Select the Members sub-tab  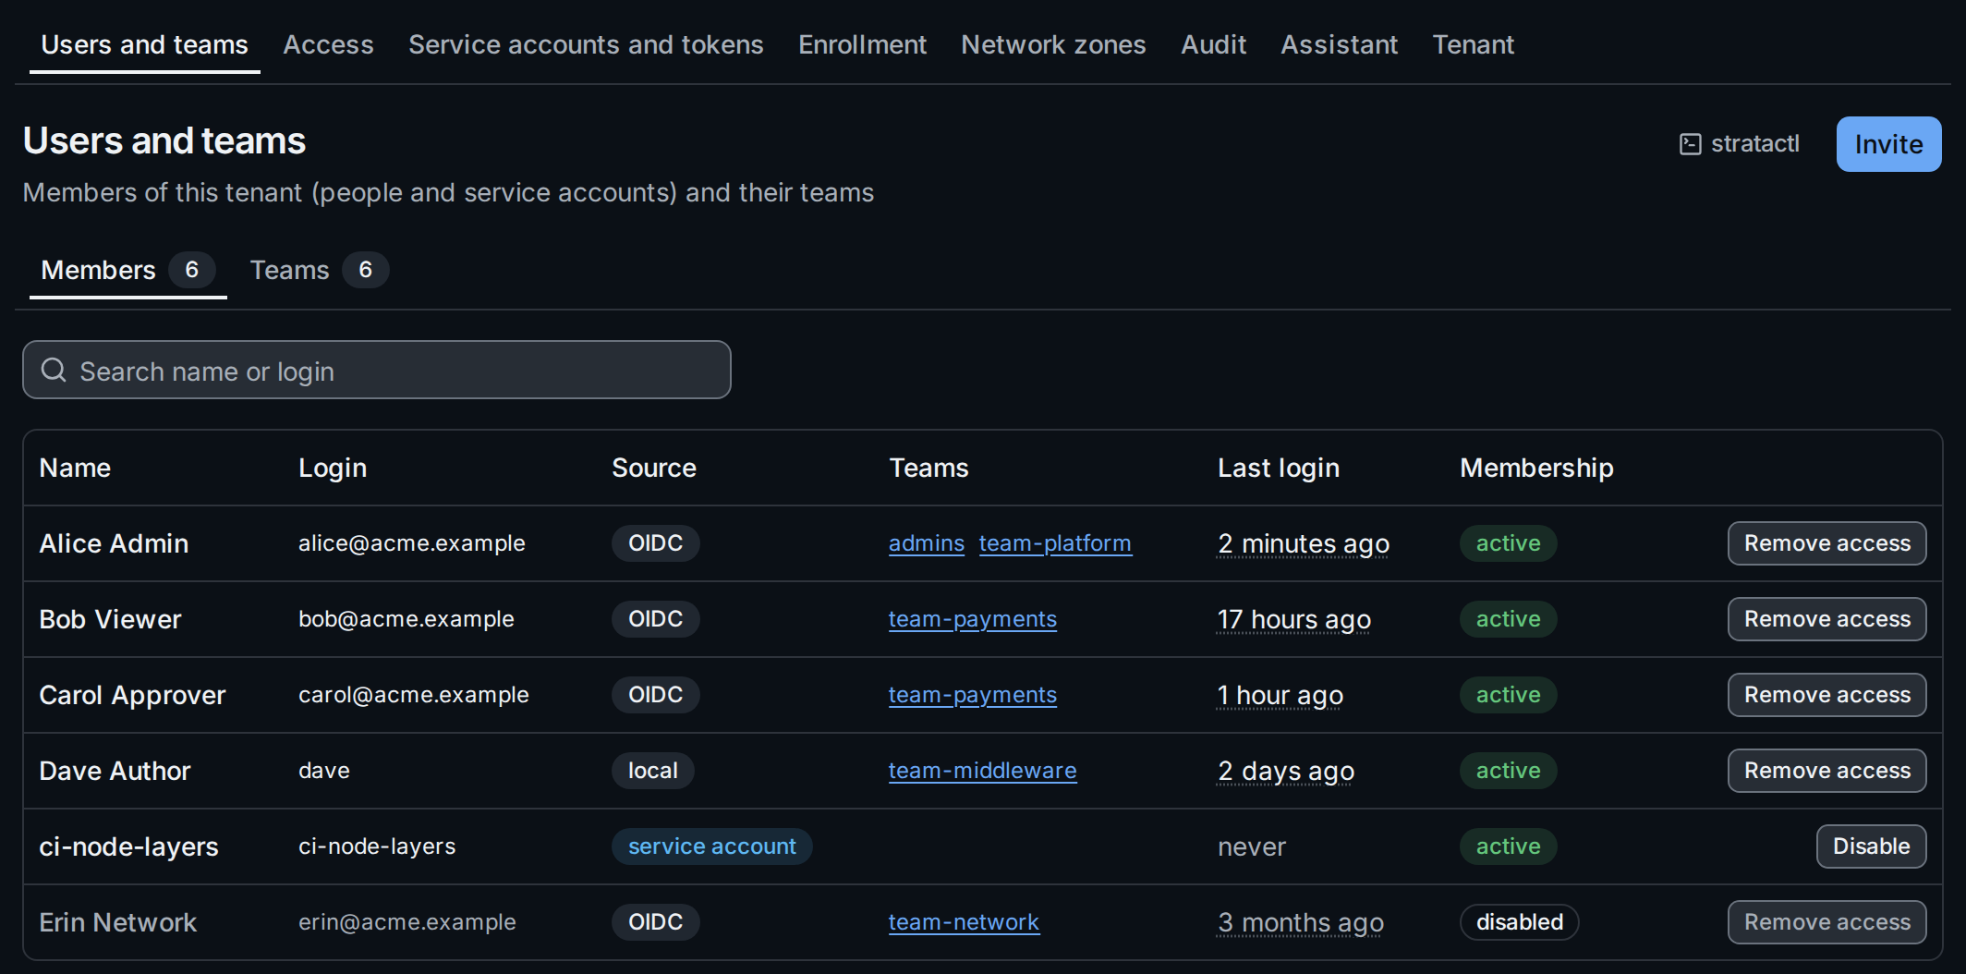[x=127, y=270]
